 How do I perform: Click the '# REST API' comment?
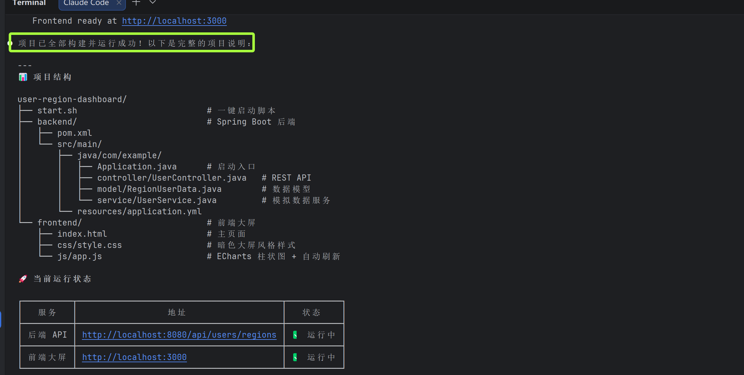(x=287, y=178)
